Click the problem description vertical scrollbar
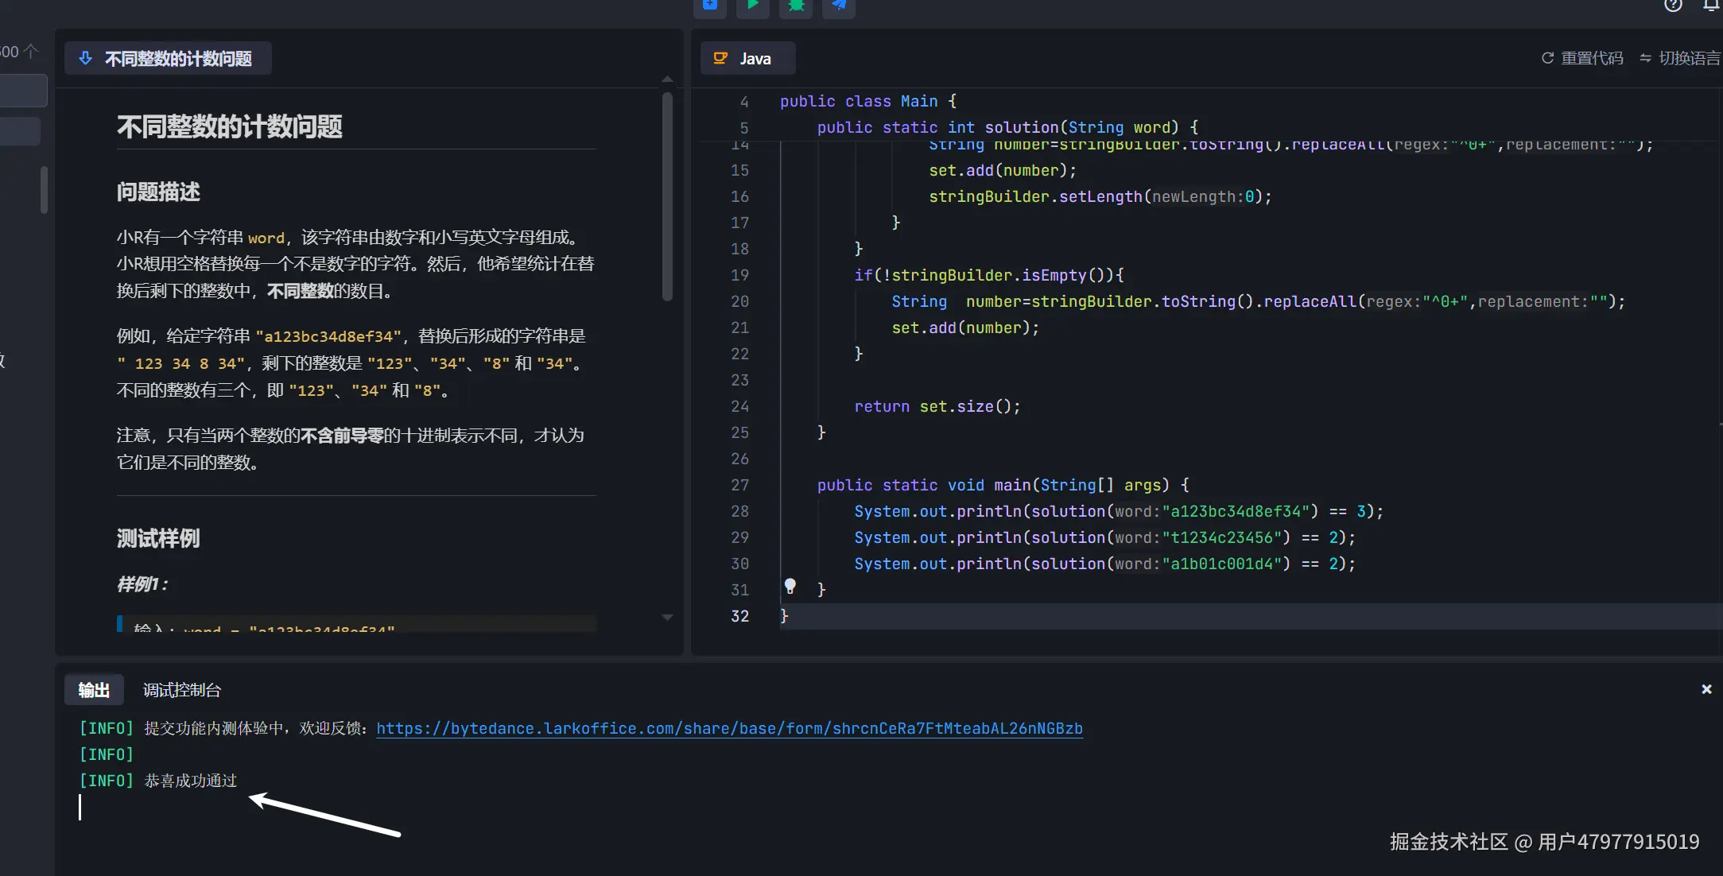Image resolution: width=1723 pixels, height=876 pixels. pyautogui.click(x=667, y=196)
